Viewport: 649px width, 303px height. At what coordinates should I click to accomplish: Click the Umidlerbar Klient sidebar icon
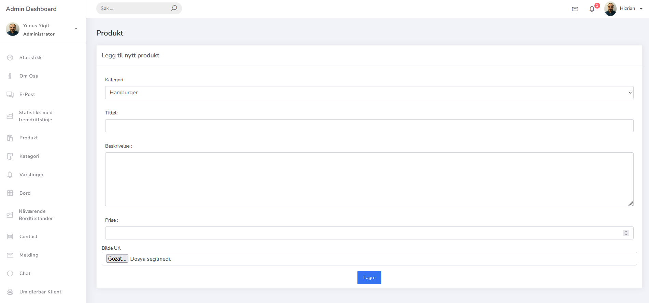pos(10,292)
